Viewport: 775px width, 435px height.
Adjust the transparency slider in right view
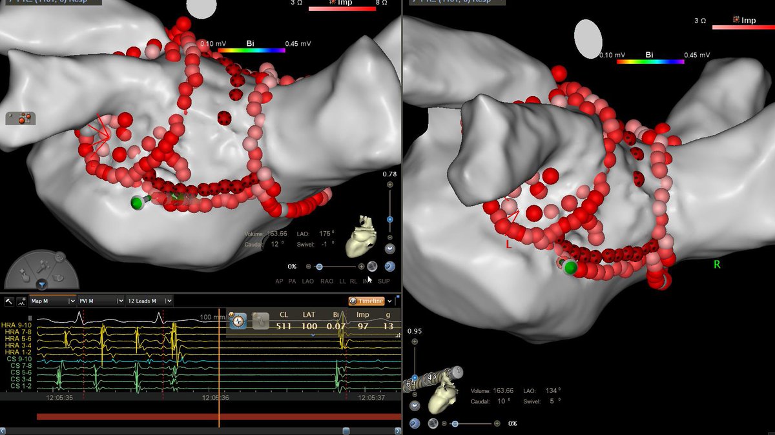coord(455,423)
